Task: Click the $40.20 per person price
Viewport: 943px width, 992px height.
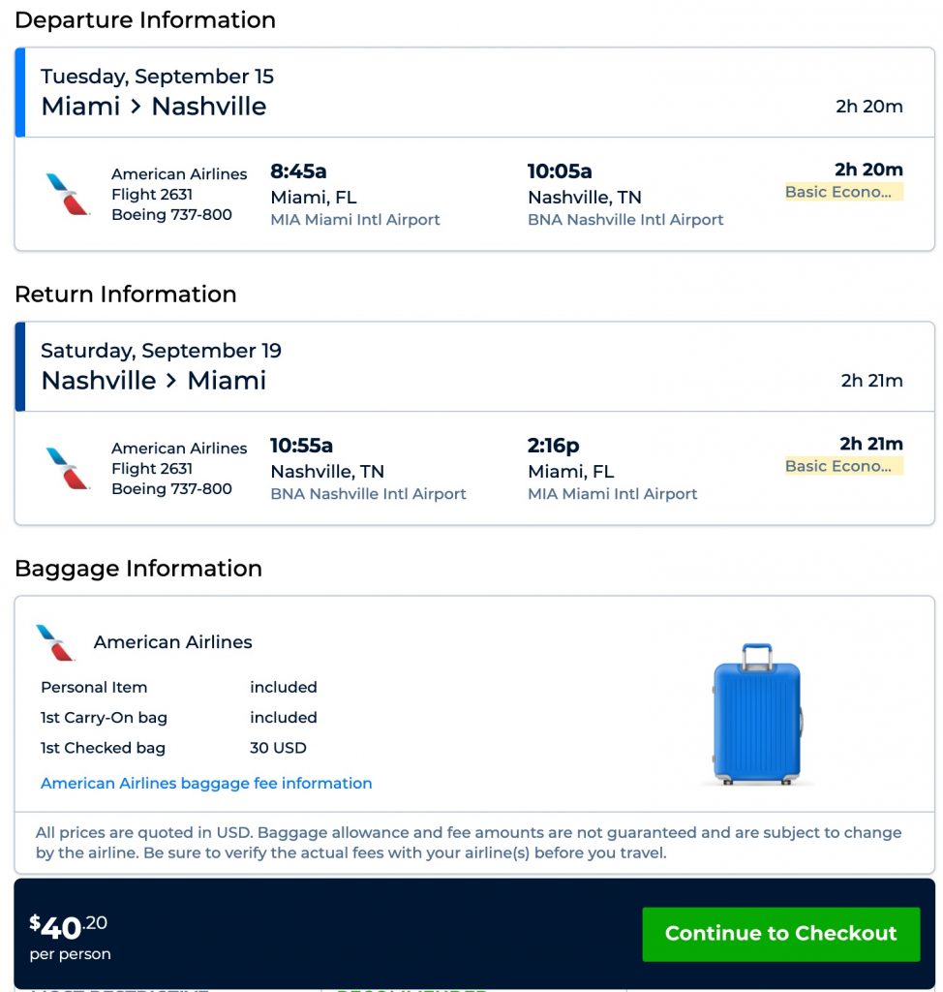Action: click(70, 935)
